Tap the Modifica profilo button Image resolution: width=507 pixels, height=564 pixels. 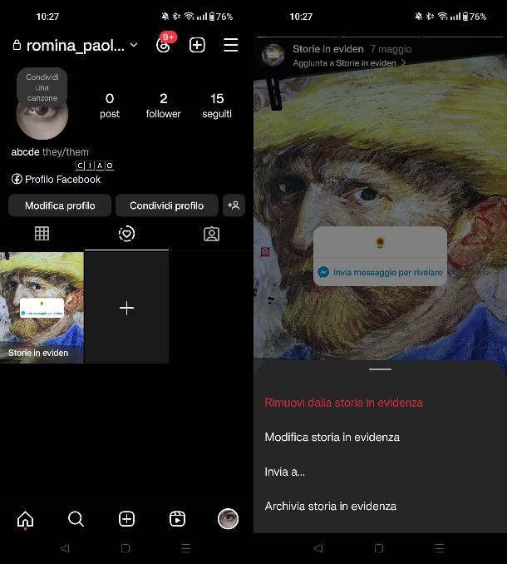click(x=60, y=205)
